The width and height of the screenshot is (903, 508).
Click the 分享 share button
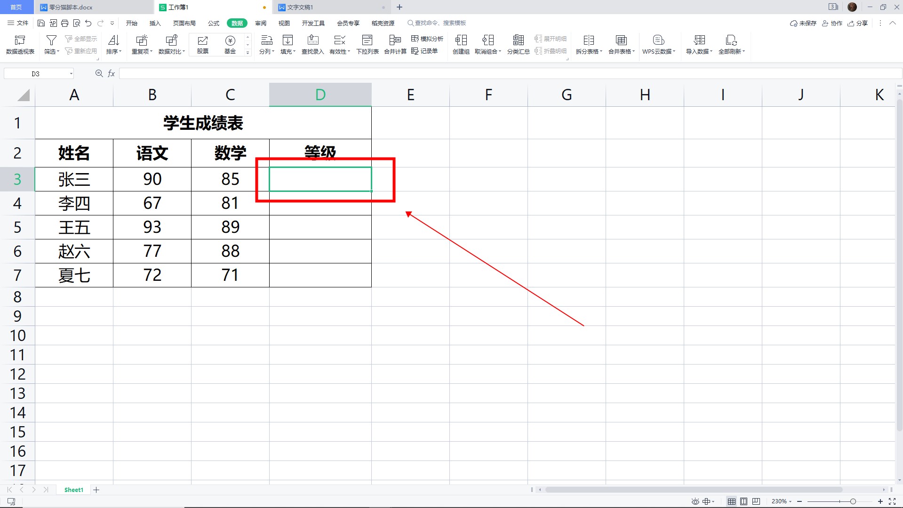click(857, 23)
